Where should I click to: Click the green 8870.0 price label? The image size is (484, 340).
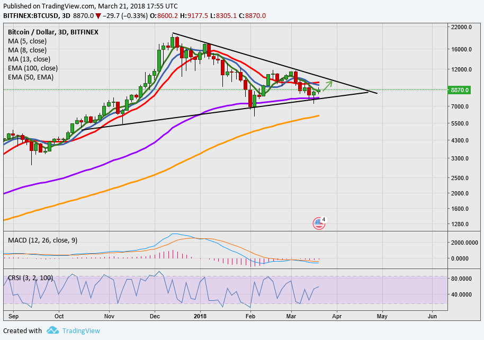(460, 90)
